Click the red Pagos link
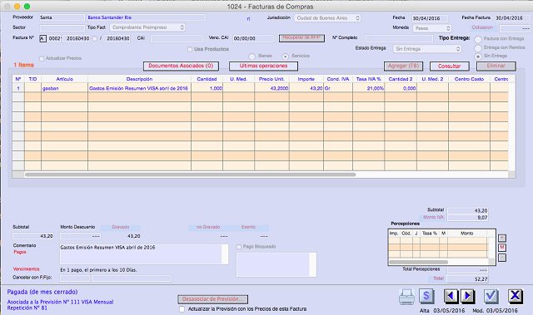The width and height of the screenshot is (533, 315). pos(20,252)
